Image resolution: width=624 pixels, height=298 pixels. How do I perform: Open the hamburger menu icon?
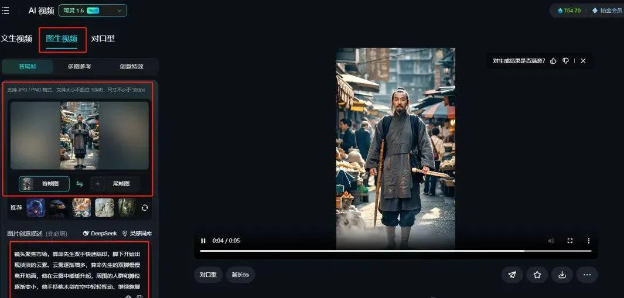click(x=5, y=11)
